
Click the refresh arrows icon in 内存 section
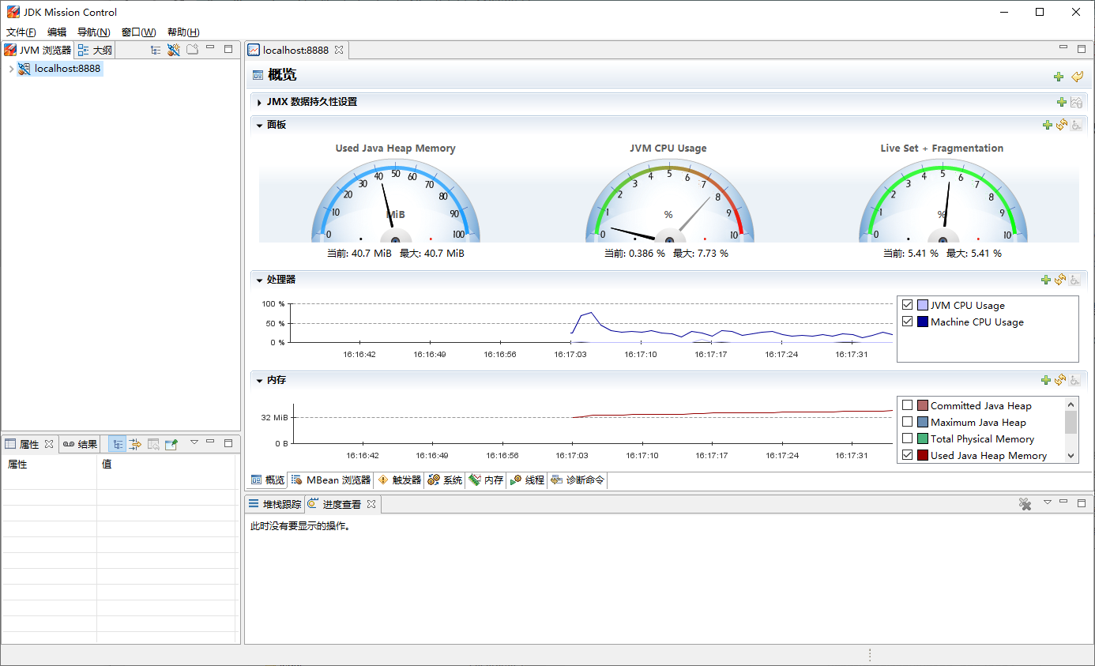(1061, 380)
